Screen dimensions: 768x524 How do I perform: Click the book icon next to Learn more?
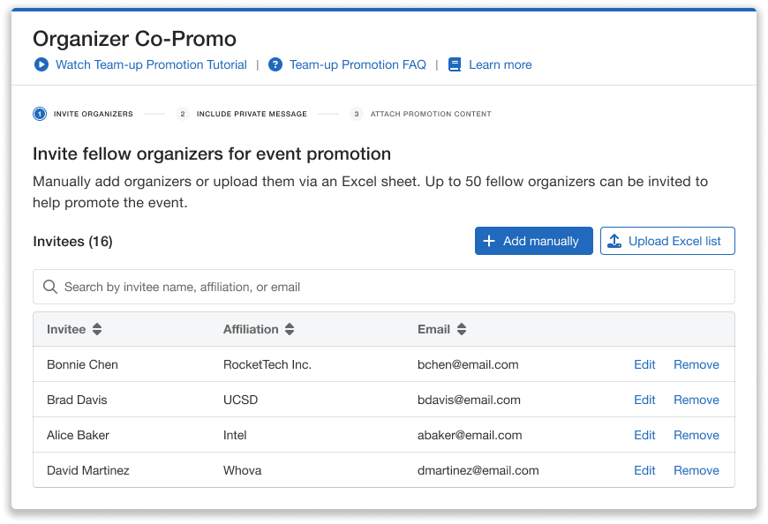[x=455, y=64]
